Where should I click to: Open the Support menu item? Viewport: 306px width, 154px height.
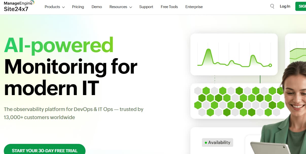(146, 7)
